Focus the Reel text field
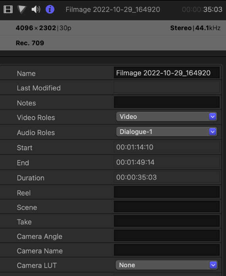 (166, 192)
